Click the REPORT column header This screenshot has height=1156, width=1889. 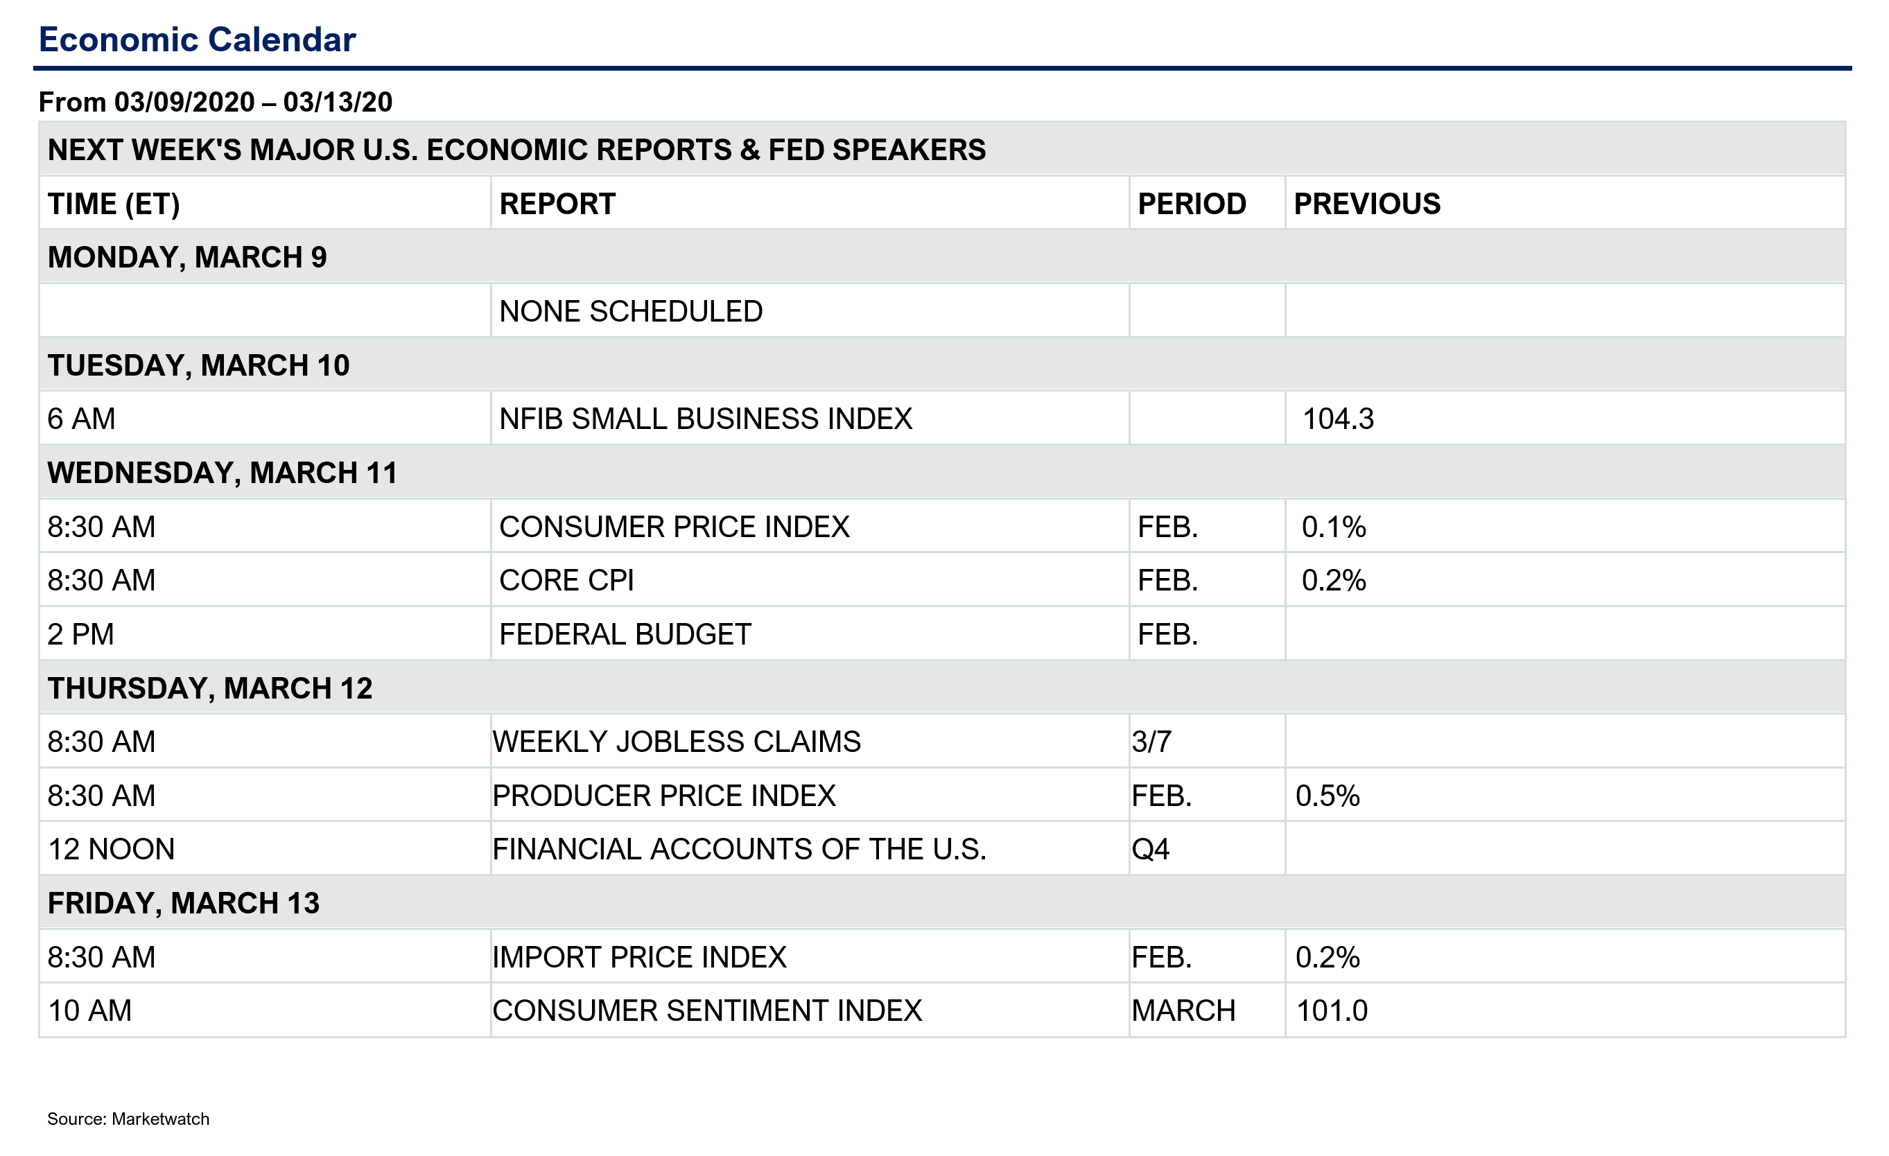click(x=557, y=204)
